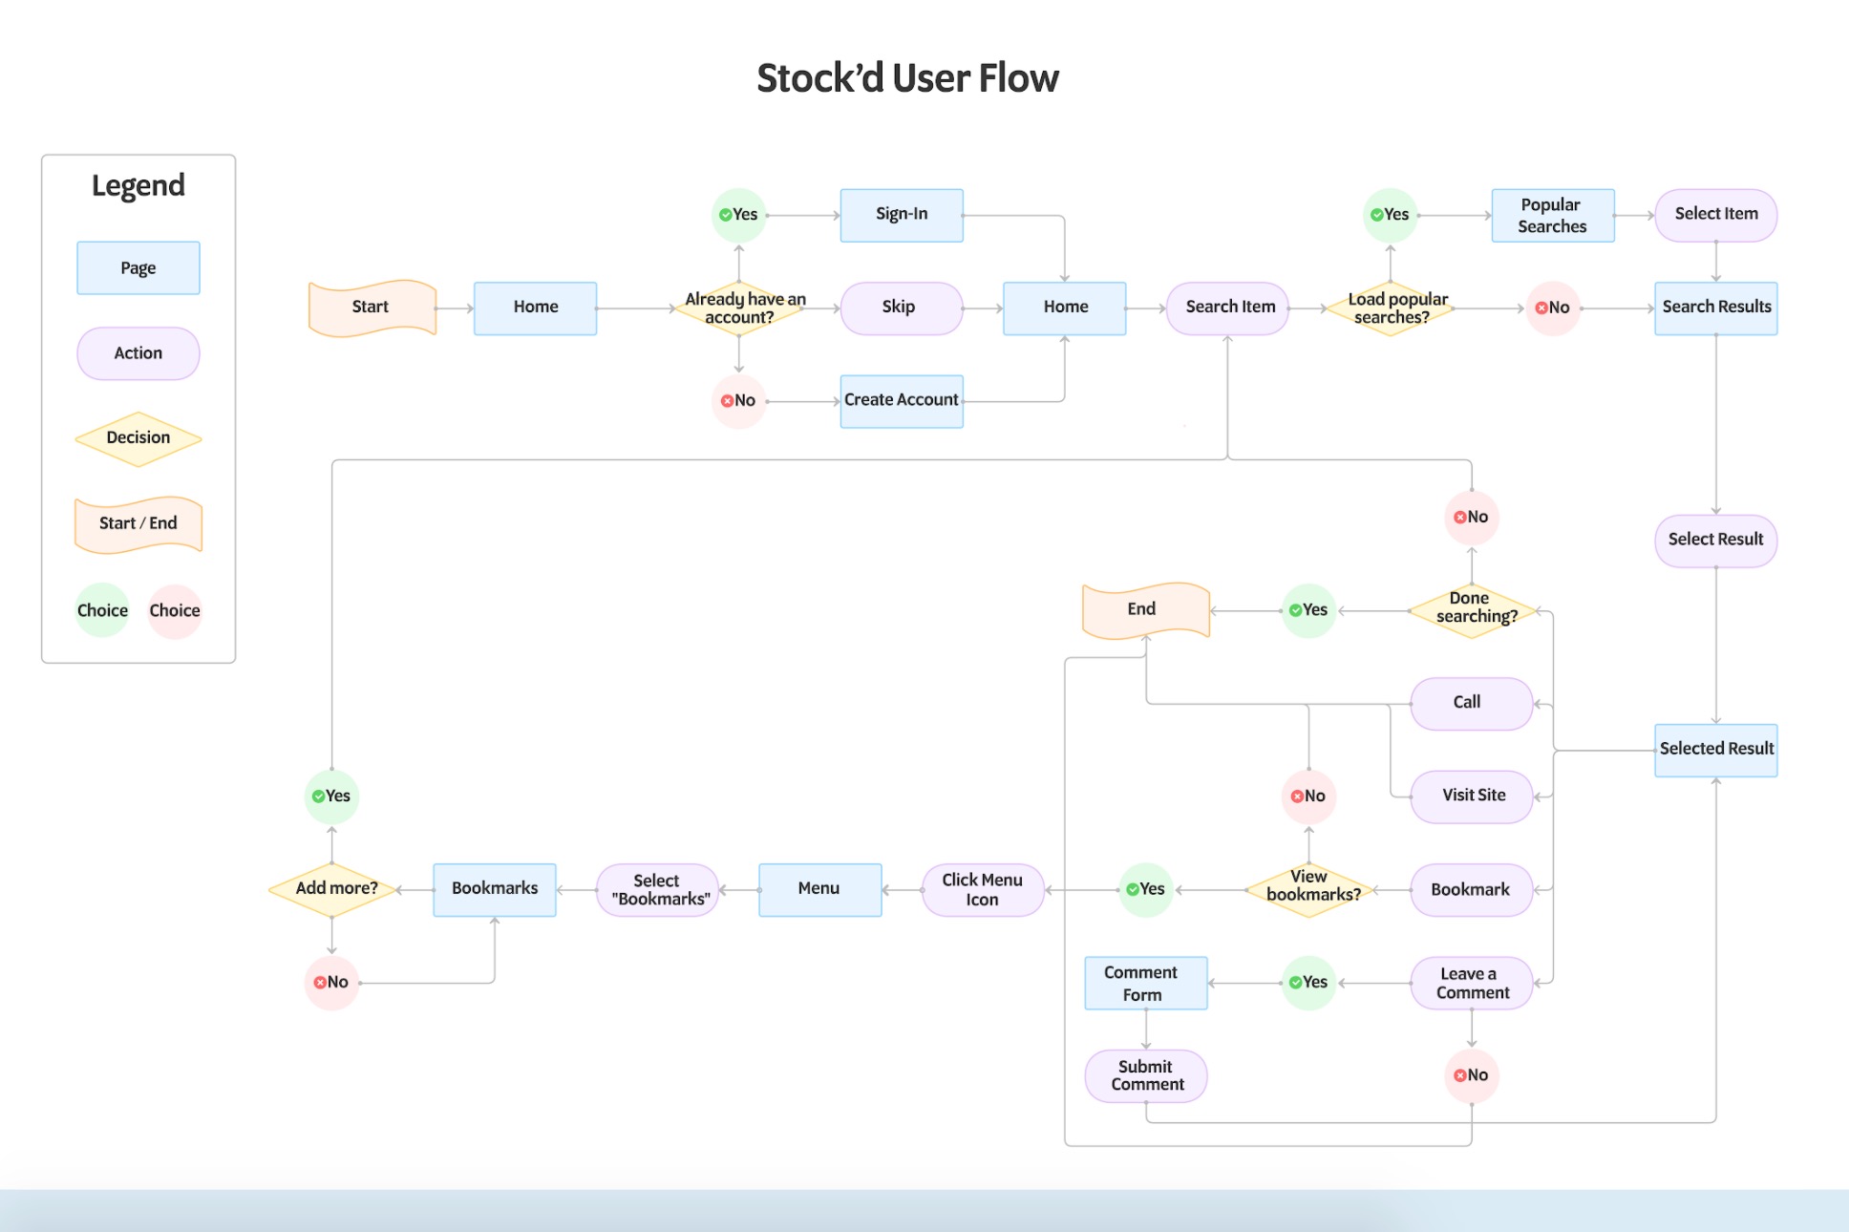Click the Visit Site action node
Screen dimensions: 1849x1232
(1472, 796)
